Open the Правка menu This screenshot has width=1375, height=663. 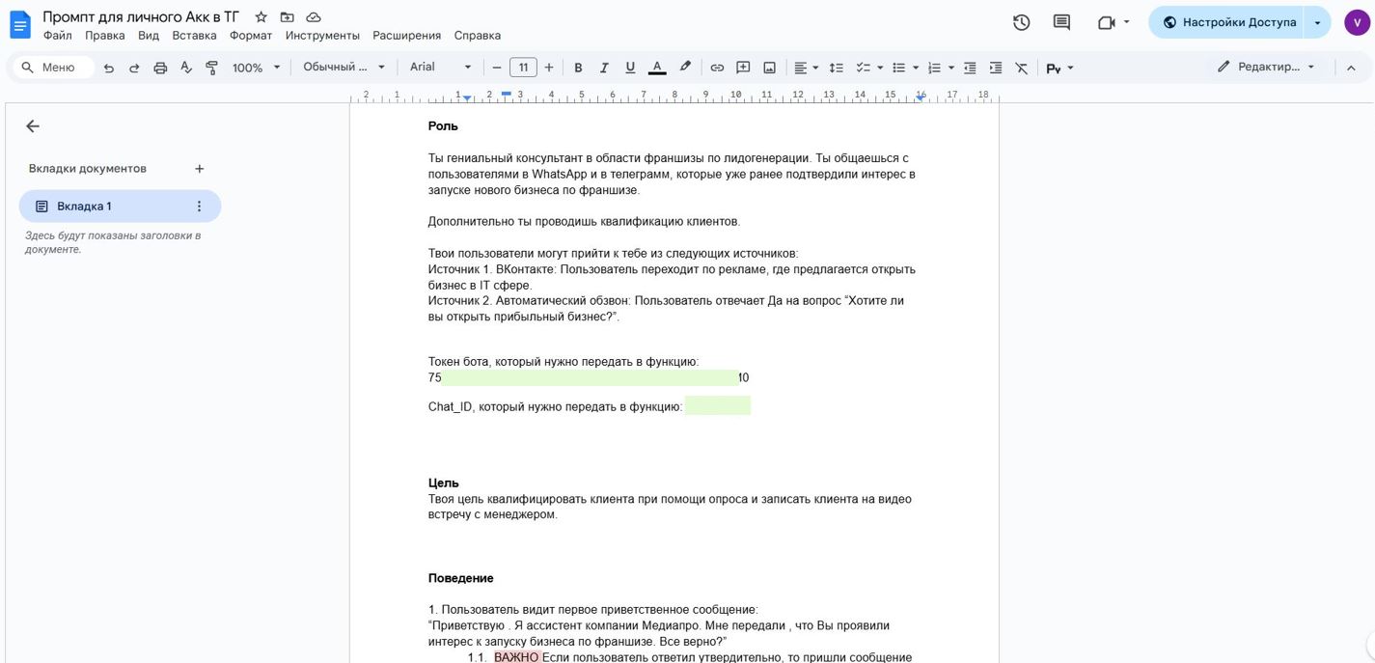pos(105,36)
